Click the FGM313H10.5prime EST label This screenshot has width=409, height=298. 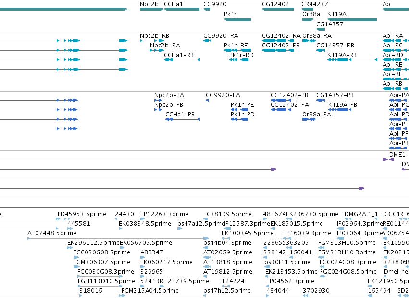pos(347,243)
